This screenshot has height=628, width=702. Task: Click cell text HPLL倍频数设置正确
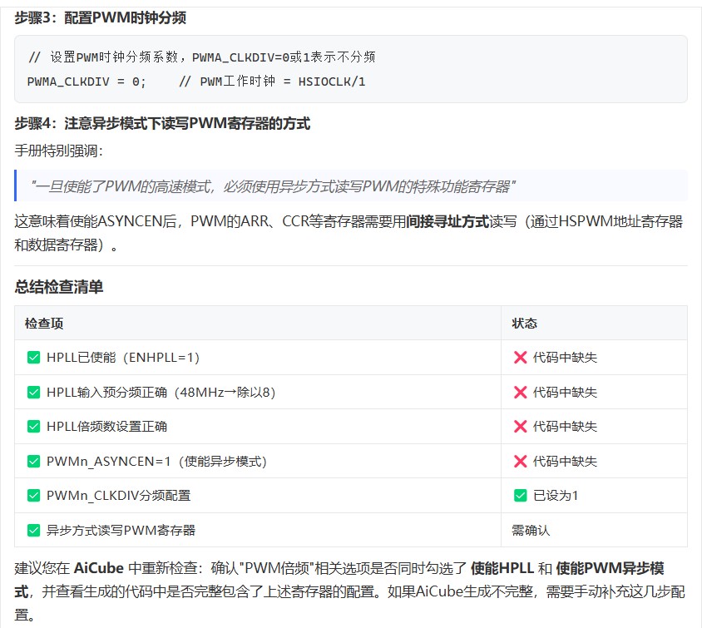(107, 426)
